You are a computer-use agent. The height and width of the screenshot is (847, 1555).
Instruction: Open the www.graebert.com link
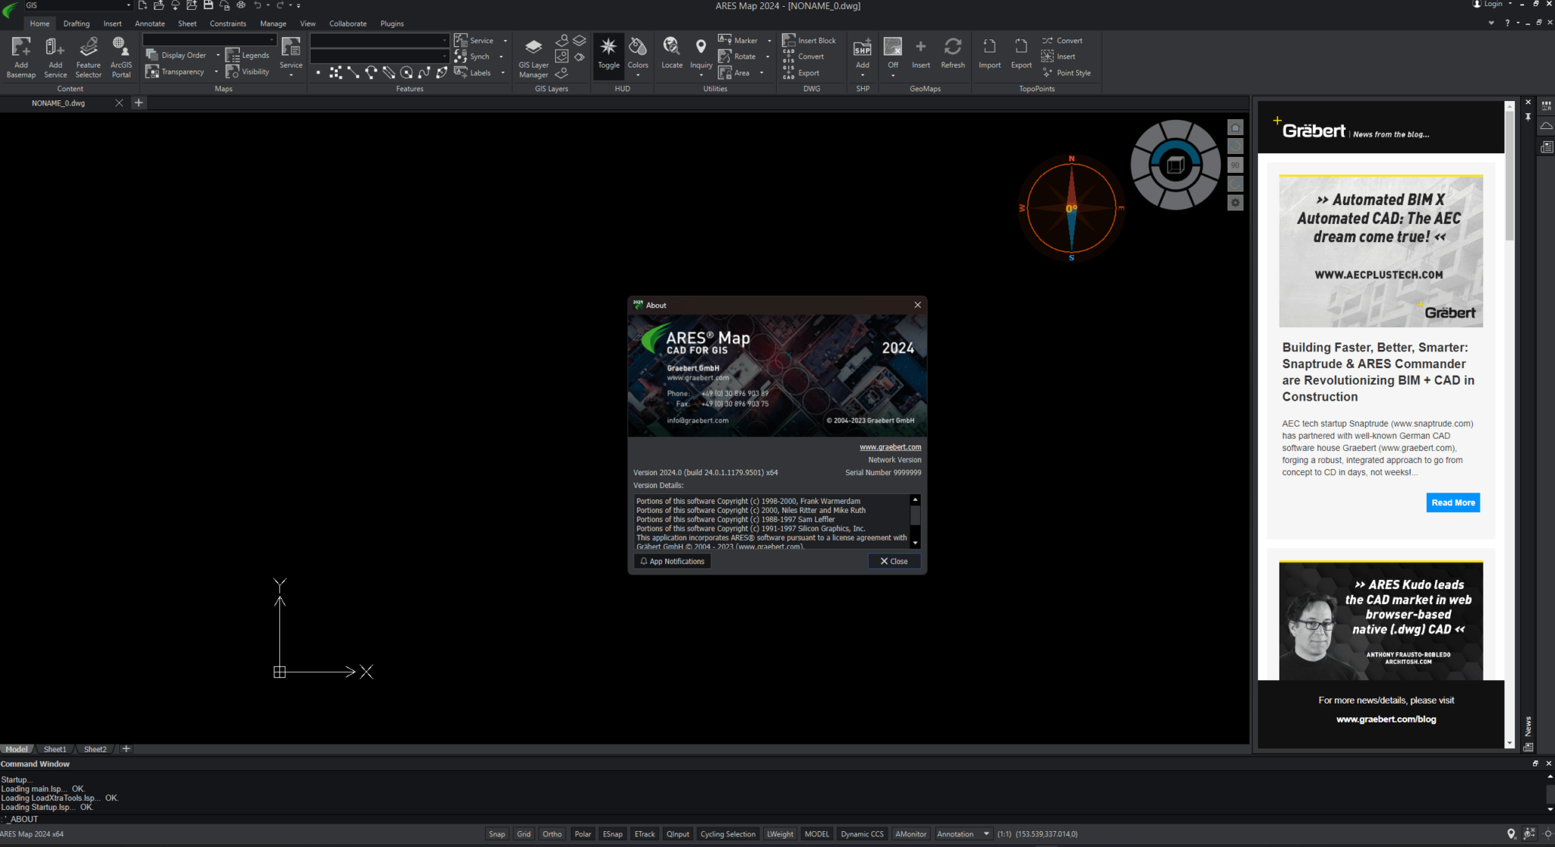(x=890, y=447)
